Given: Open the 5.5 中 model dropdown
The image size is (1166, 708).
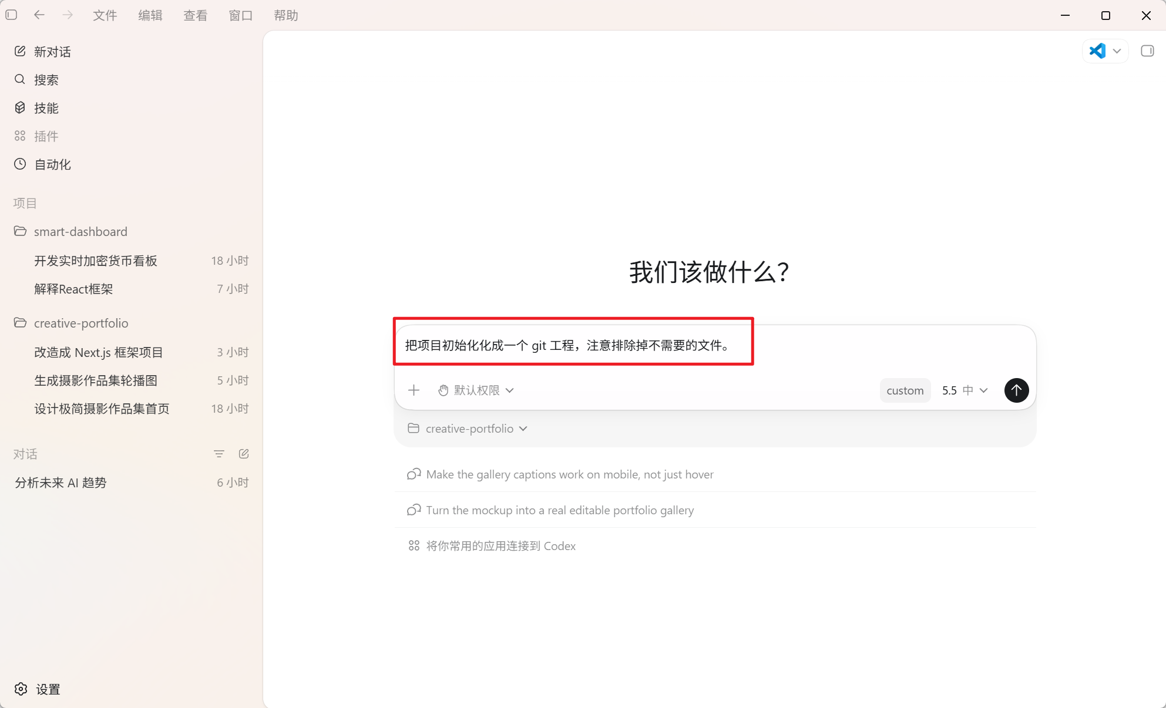Looking at the screenshot, I should [x=965, y=390].
